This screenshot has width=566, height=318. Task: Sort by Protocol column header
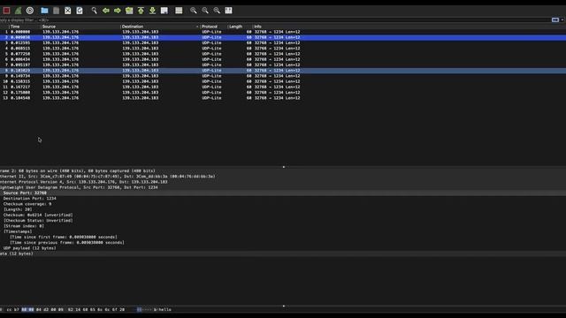[213, 26]
